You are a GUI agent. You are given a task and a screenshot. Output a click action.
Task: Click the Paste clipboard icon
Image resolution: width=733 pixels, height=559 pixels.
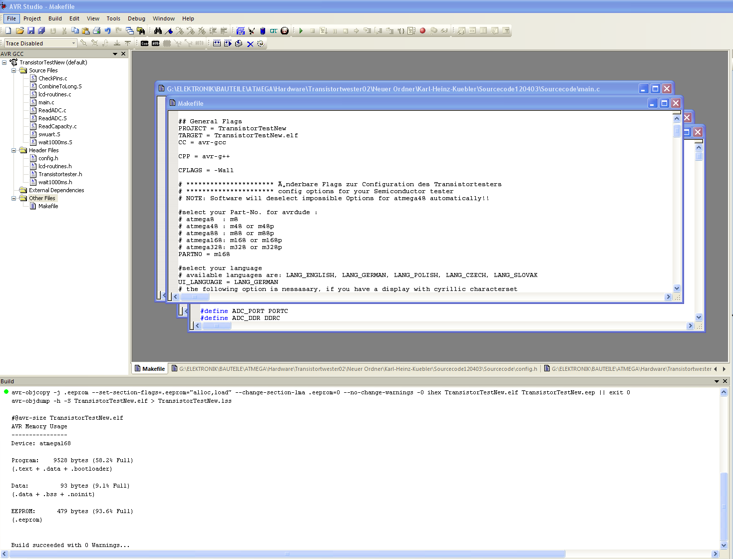click(86, 31)
